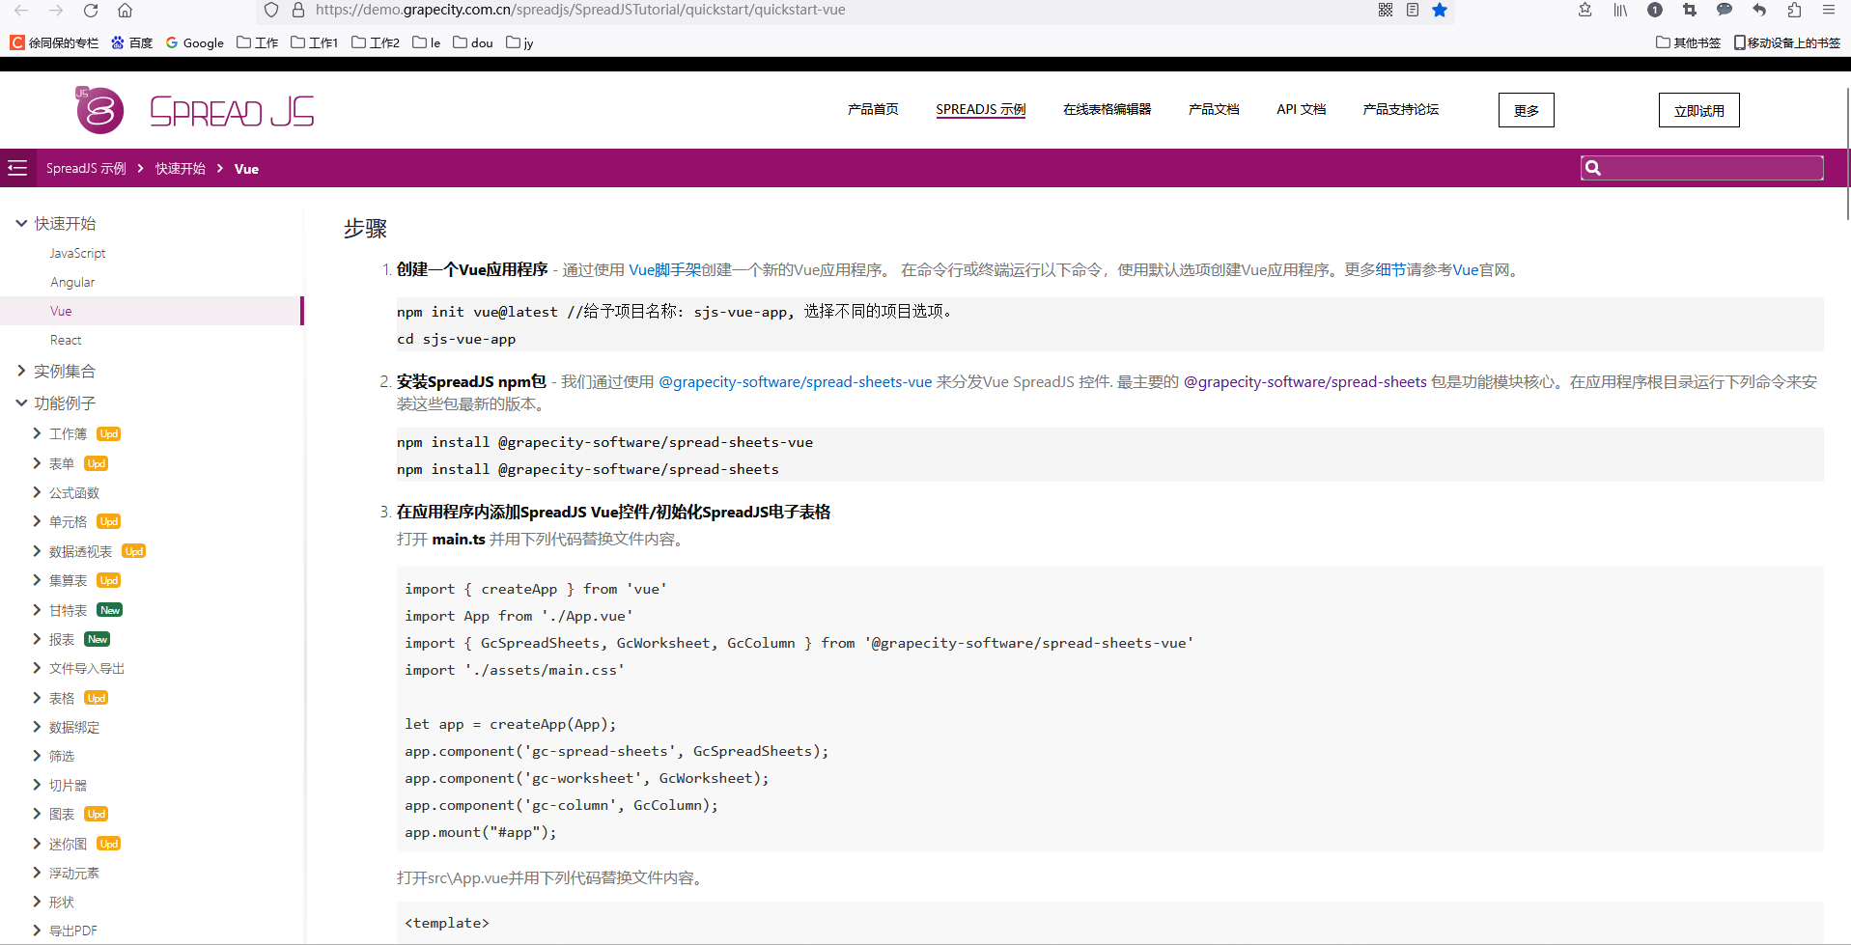Toggle the sidebar with purple menu icon
The height and width of the screenshot is (945, 1851).
17,168
